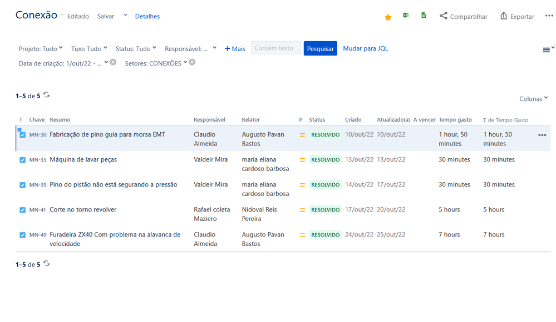Image resolution: width=556 pixels, height=322 pixels.
Task: Click the task type icon of MN-41
Action: click(x=22, y=210)
